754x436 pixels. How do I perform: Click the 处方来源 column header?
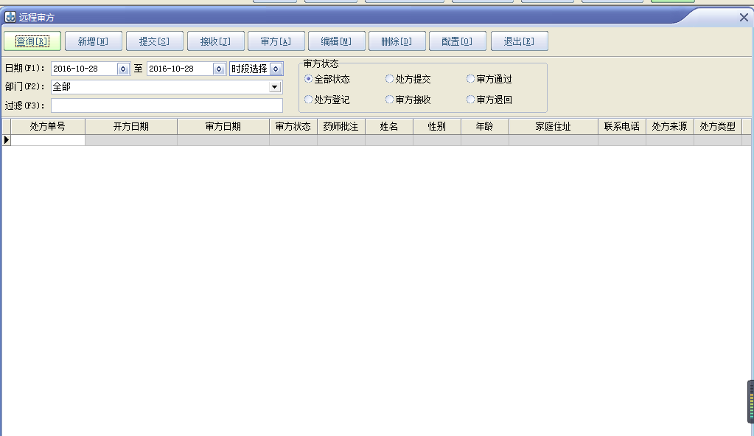[x=670, y=127]
